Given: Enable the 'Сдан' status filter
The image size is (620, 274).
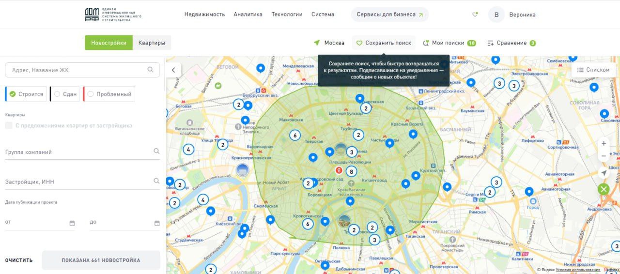Looking at the screenshot, I should [x=65, y=94].
